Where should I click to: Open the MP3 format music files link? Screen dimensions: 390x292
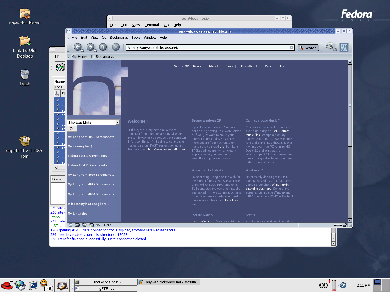click(267, 133)
